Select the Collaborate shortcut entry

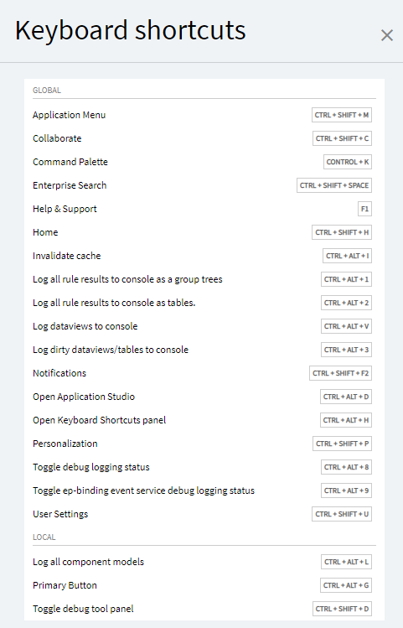click(x=204, y=138)
